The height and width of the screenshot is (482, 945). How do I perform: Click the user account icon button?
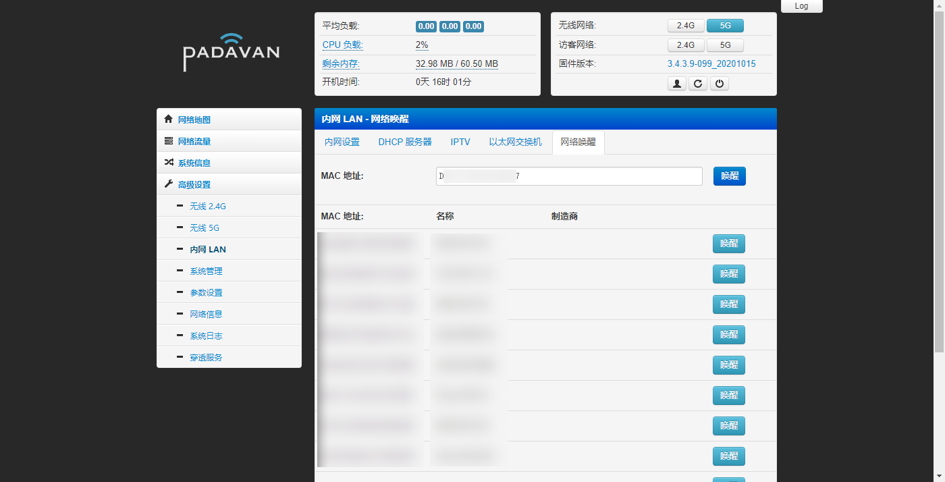coord(677,84)
